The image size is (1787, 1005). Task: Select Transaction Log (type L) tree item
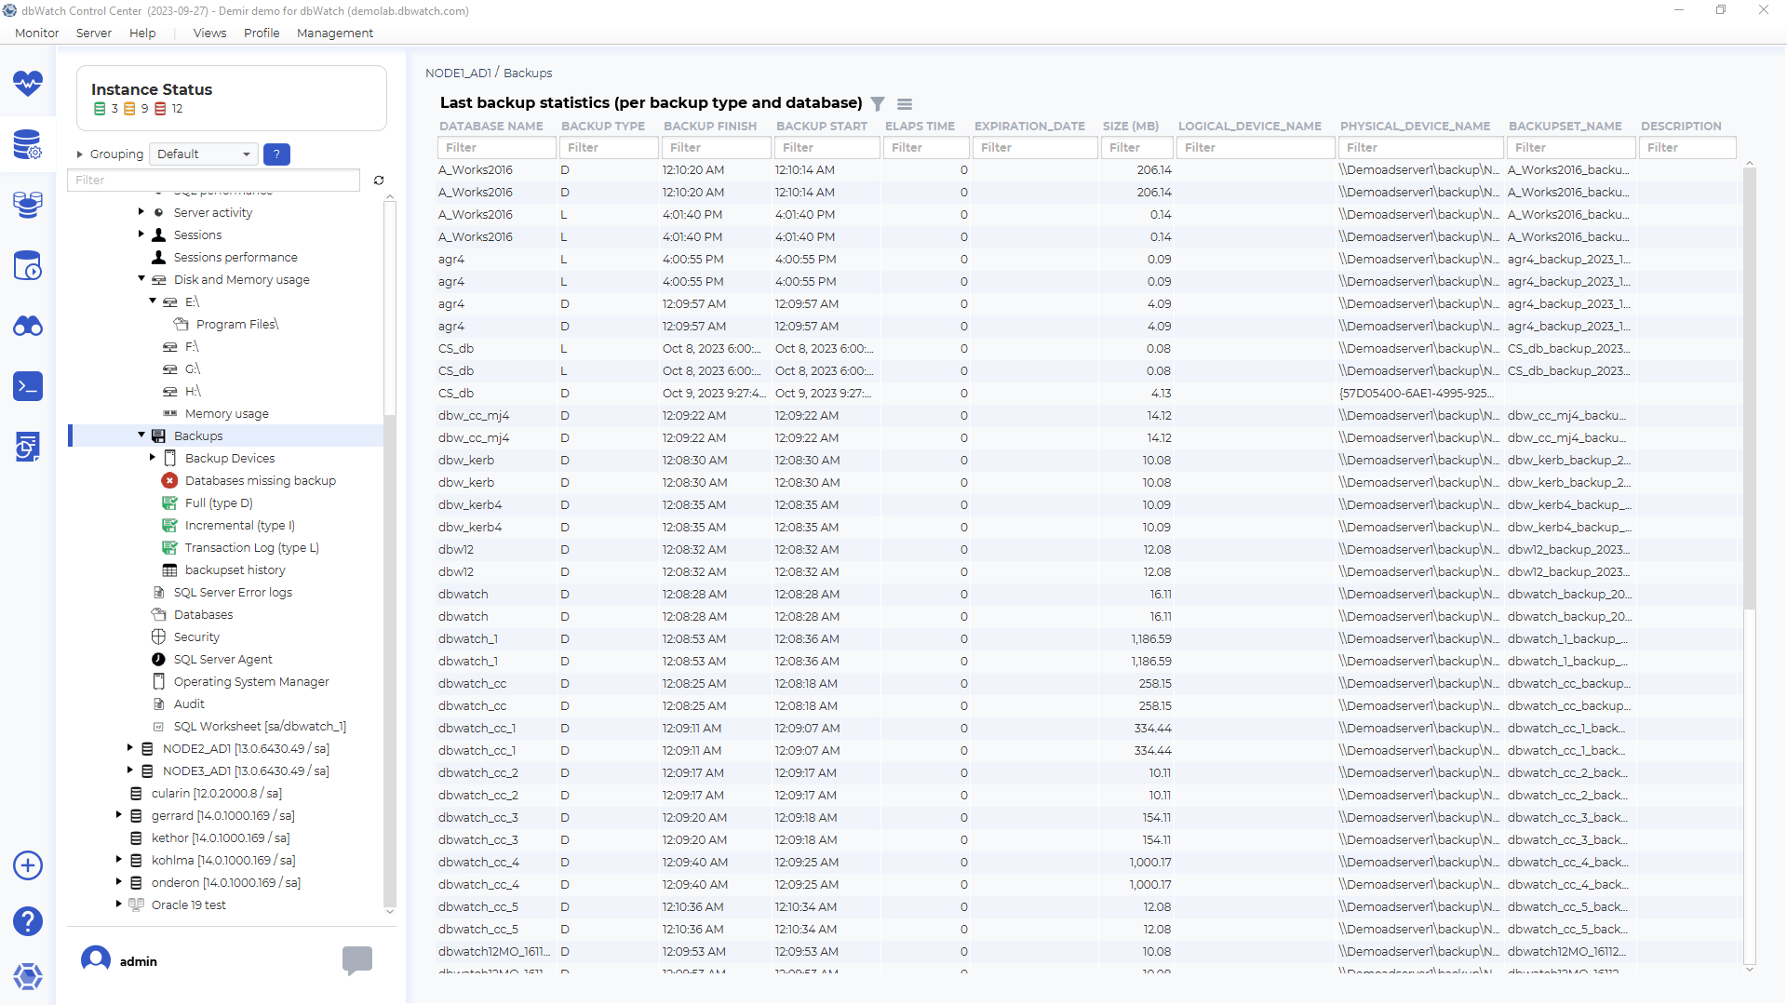pyautogui.click(x=251, y=547)
